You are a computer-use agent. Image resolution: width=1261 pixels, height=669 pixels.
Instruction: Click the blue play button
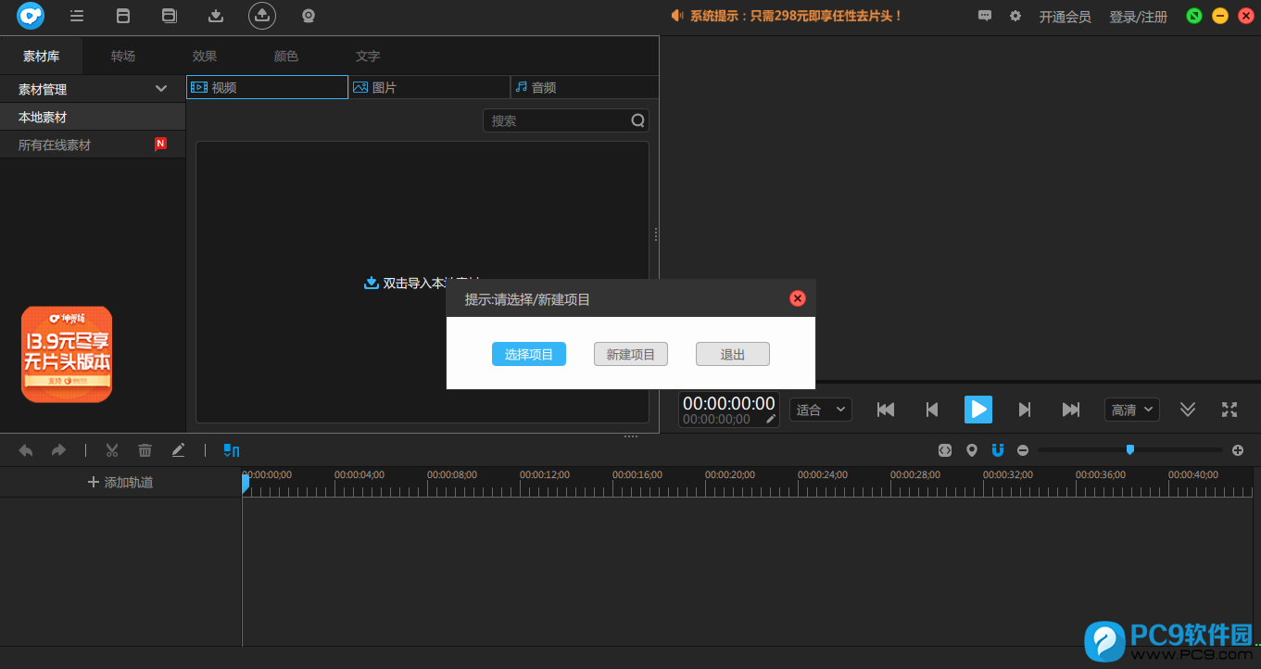pos(978,410)
